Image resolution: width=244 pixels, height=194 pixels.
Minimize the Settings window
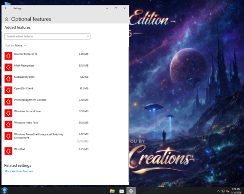pyautogui.click(x=107, y=8)
